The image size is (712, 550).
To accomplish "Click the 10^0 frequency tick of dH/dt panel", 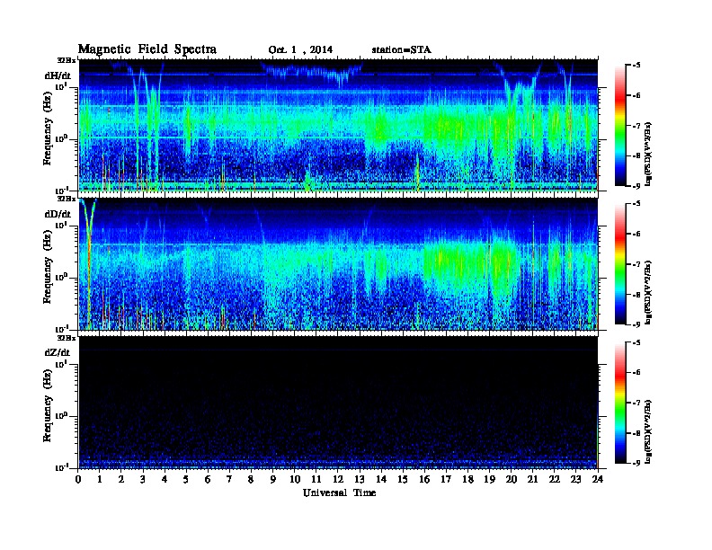I will coord(61,139).
